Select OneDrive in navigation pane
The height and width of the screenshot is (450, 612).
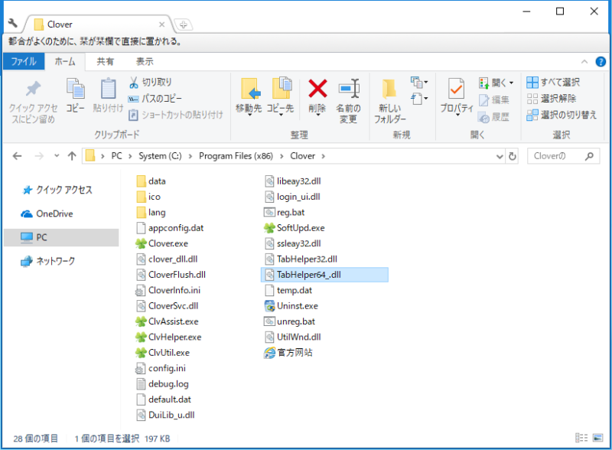(x=54, y=214)
